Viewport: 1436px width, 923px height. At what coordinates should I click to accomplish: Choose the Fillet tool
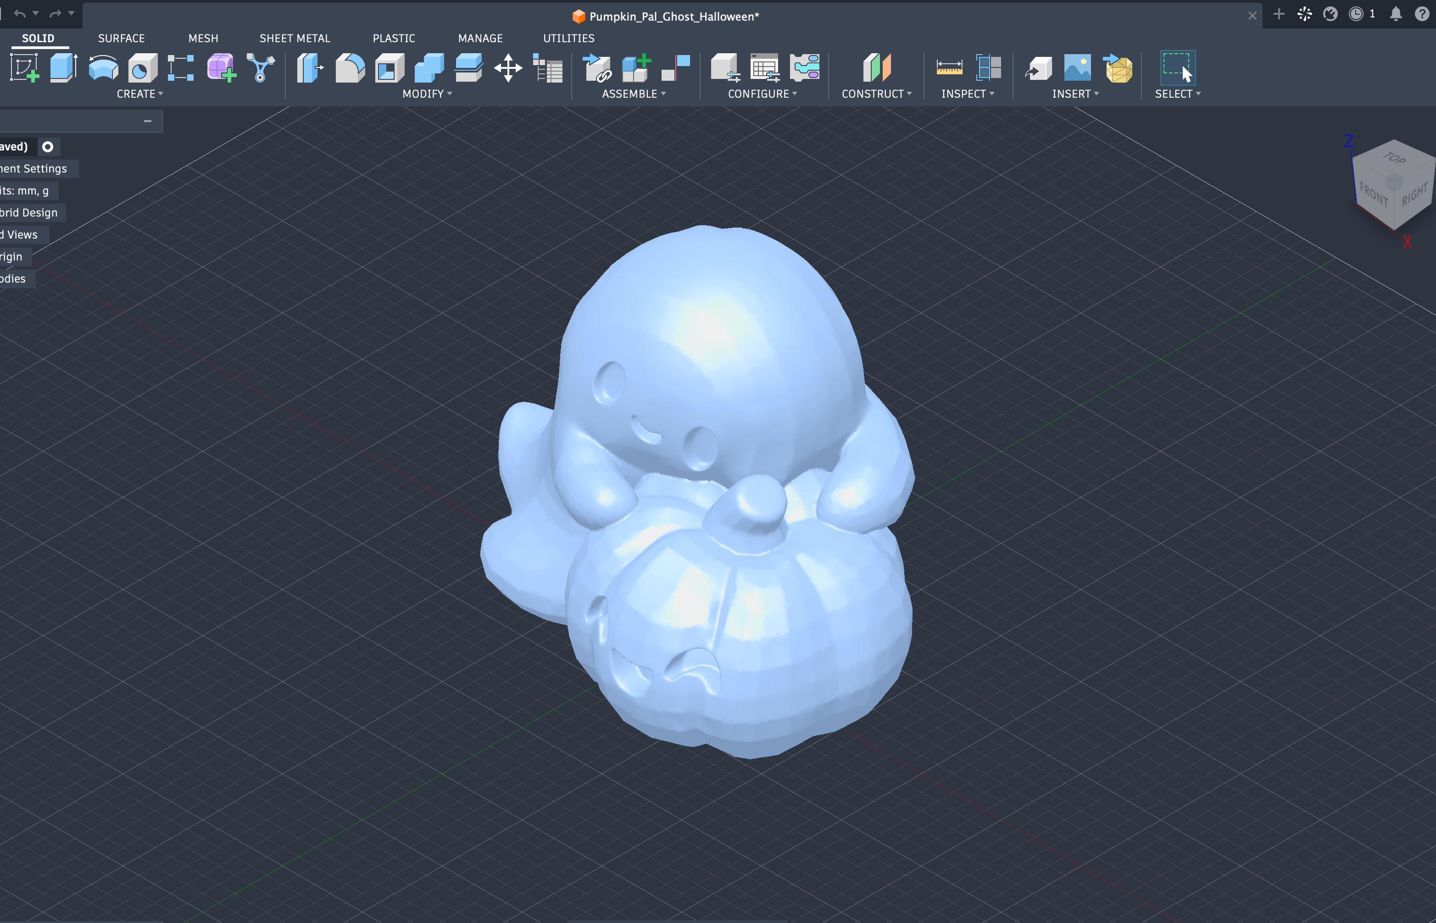pos(350,68)
